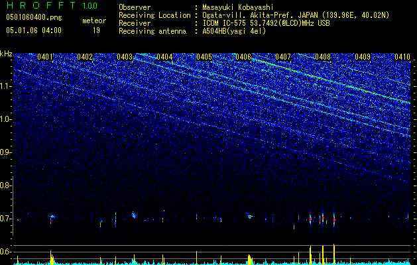Click the 1.0 kHz frequency label

point(6,119)
